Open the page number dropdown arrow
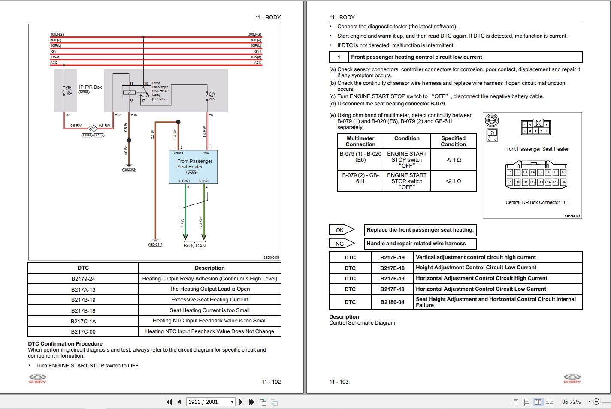Screen dimensions: 611x409 [232, 402]
